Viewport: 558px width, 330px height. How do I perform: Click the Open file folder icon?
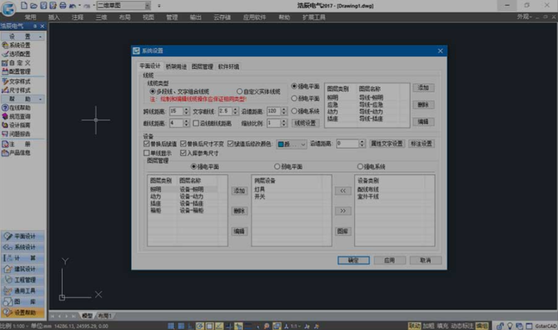coord(34,6)
